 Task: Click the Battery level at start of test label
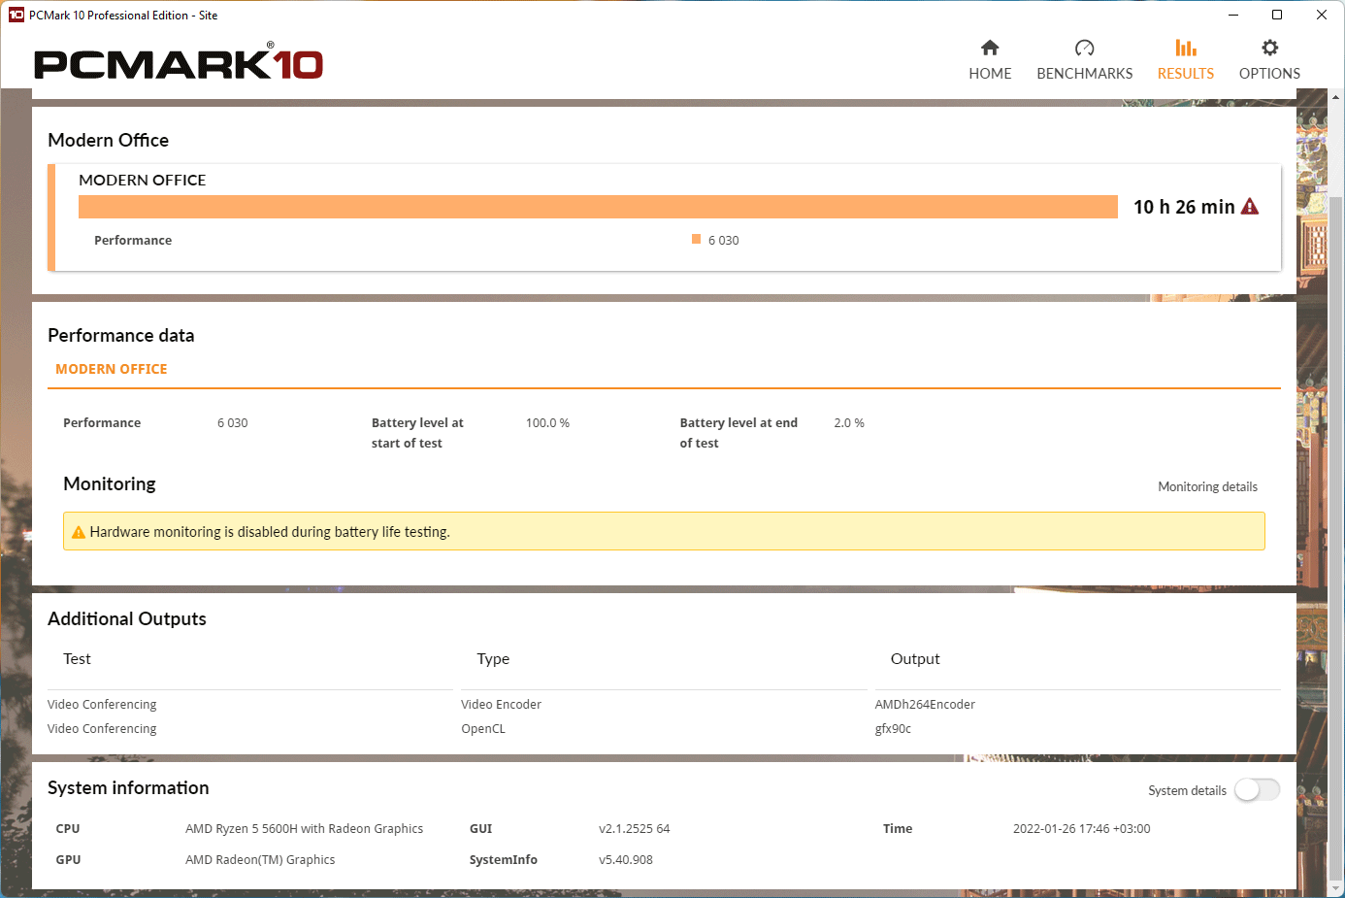point(417,433)
